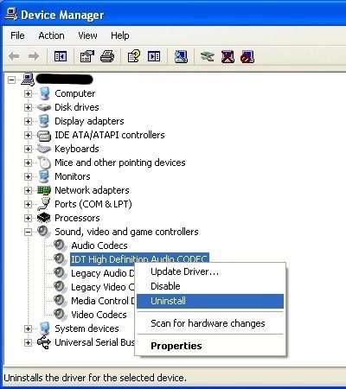The width and height of the screenshot is (346, 389).
Task: Select the Legacy Video device entry
Action: pyautogui.click(x=103, y=287)
